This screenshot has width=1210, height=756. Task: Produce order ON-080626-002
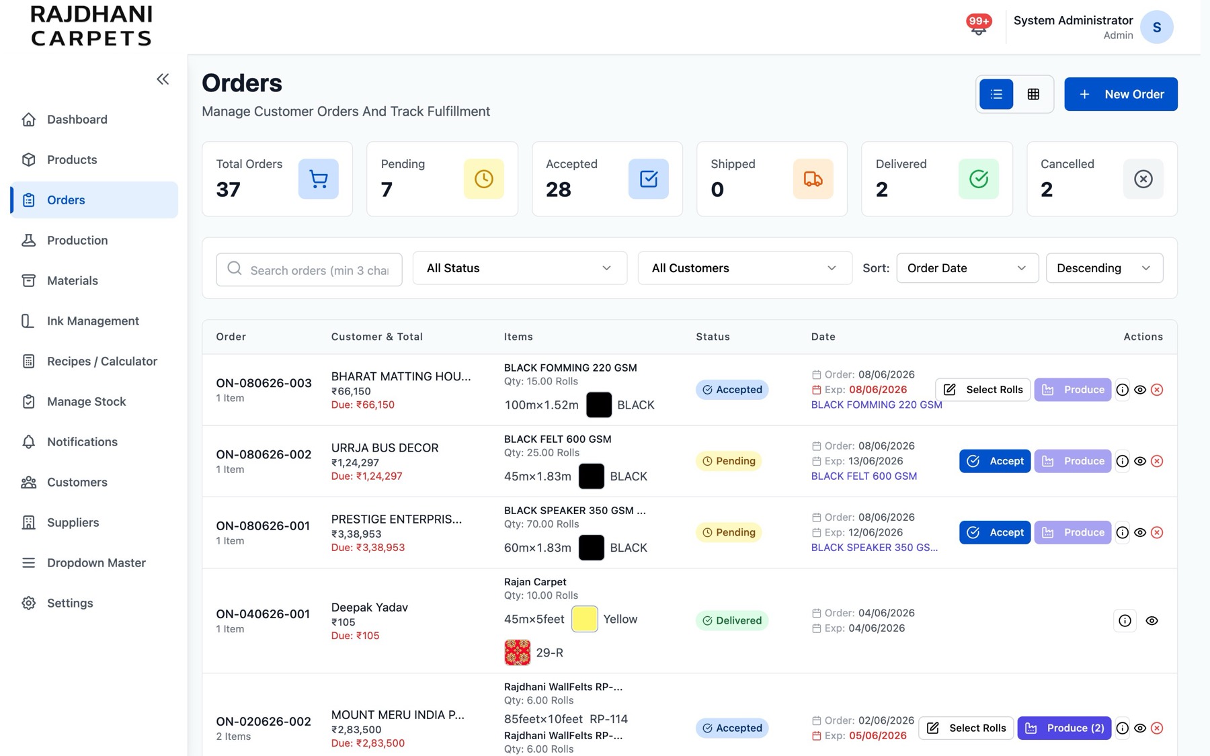coord(1073,461)
